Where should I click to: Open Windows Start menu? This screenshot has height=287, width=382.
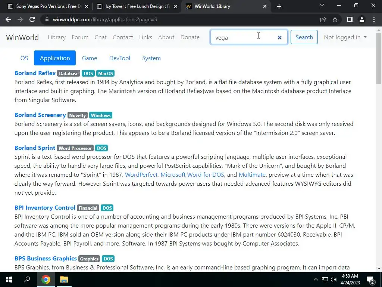(9, 280)
